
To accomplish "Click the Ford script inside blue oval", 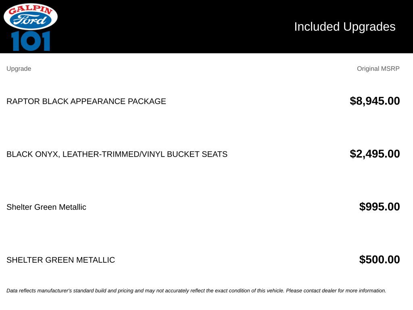I will [31, 20].
